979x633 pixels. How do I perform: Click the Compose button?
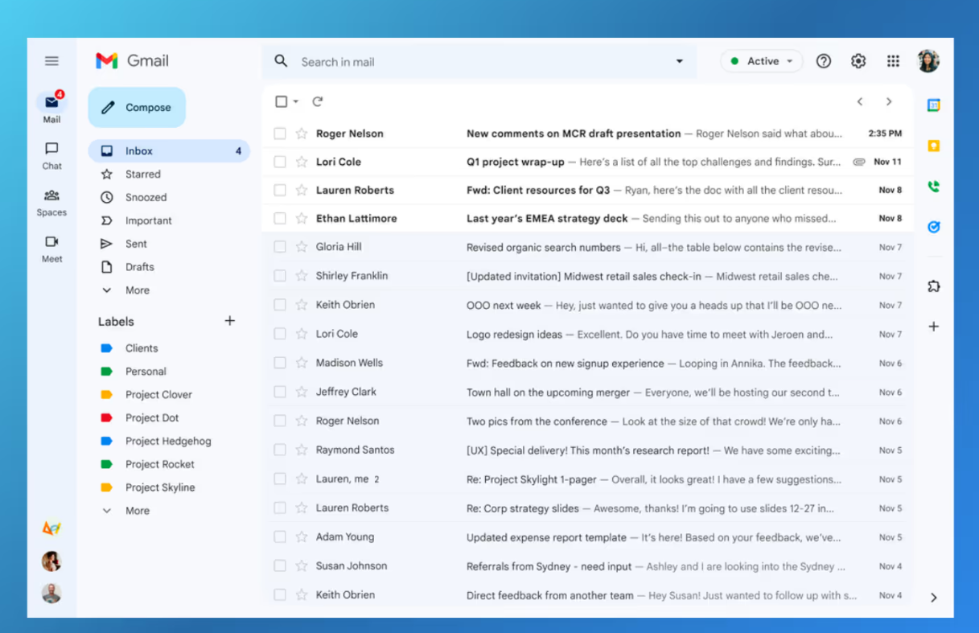tap(137, 107)
